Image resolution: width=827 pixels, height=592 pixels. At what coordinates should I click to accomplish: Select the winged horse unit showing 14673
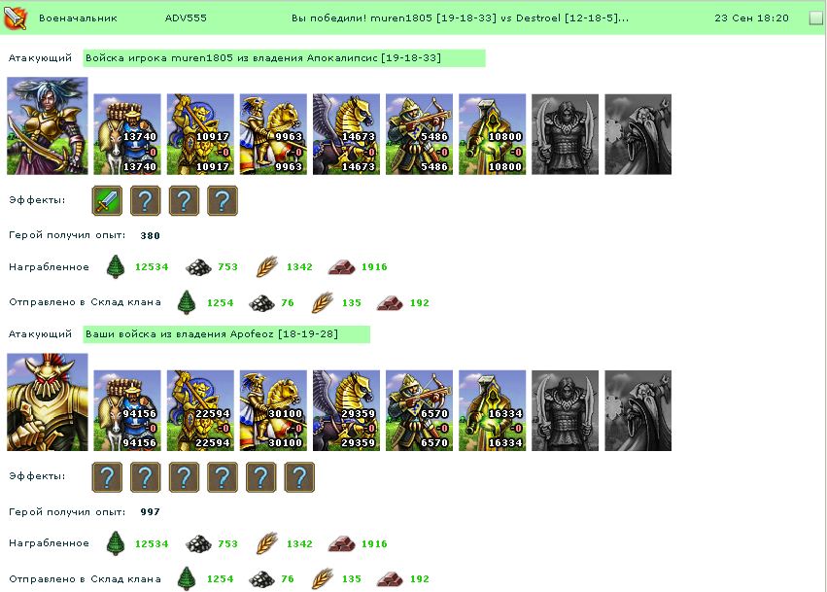[346, 134]
